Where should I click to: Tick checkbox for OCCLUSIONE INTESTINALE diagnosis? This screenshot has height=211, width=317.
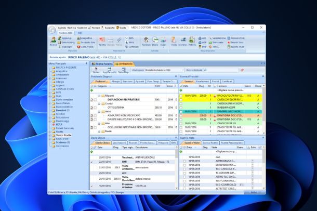(95, 128)
